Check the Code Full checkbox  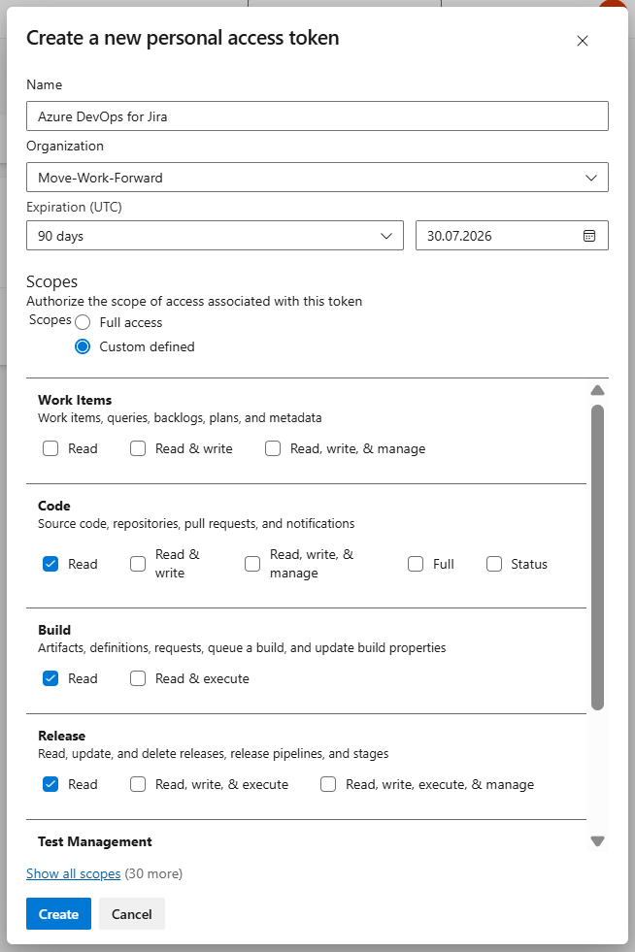point(416,564)
